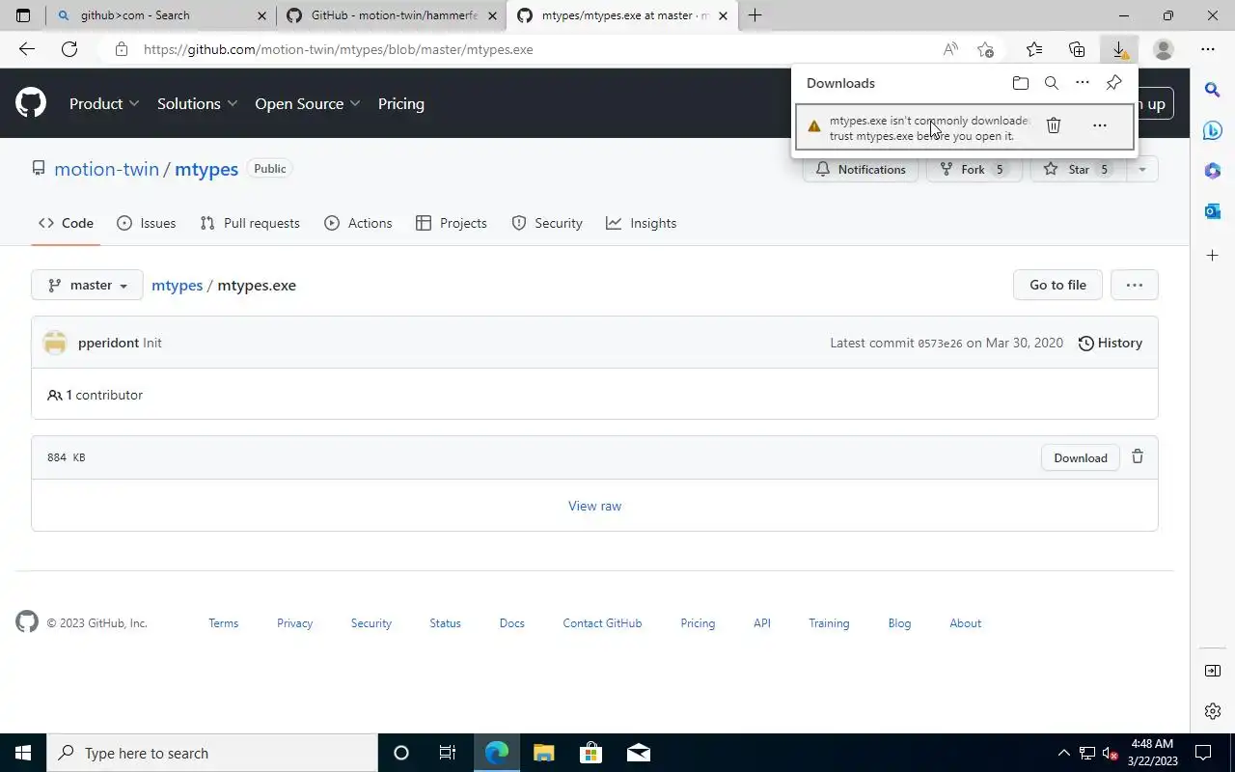Switch to the Actions tab
This screenshot has height=772, width=1235.
[x=358, y=223]
